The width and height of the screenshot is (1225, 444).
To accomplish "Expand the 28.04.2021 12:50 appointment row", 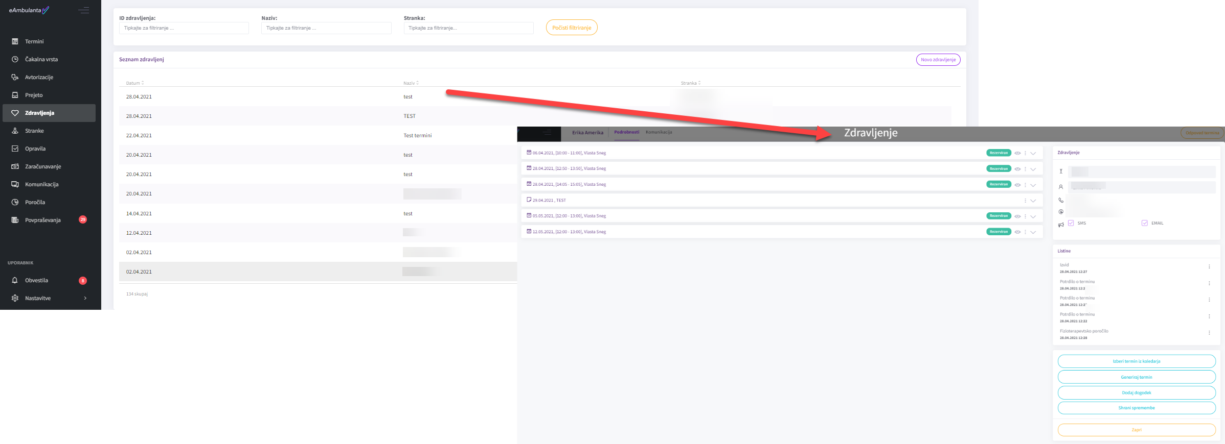I will [1033, 169].
